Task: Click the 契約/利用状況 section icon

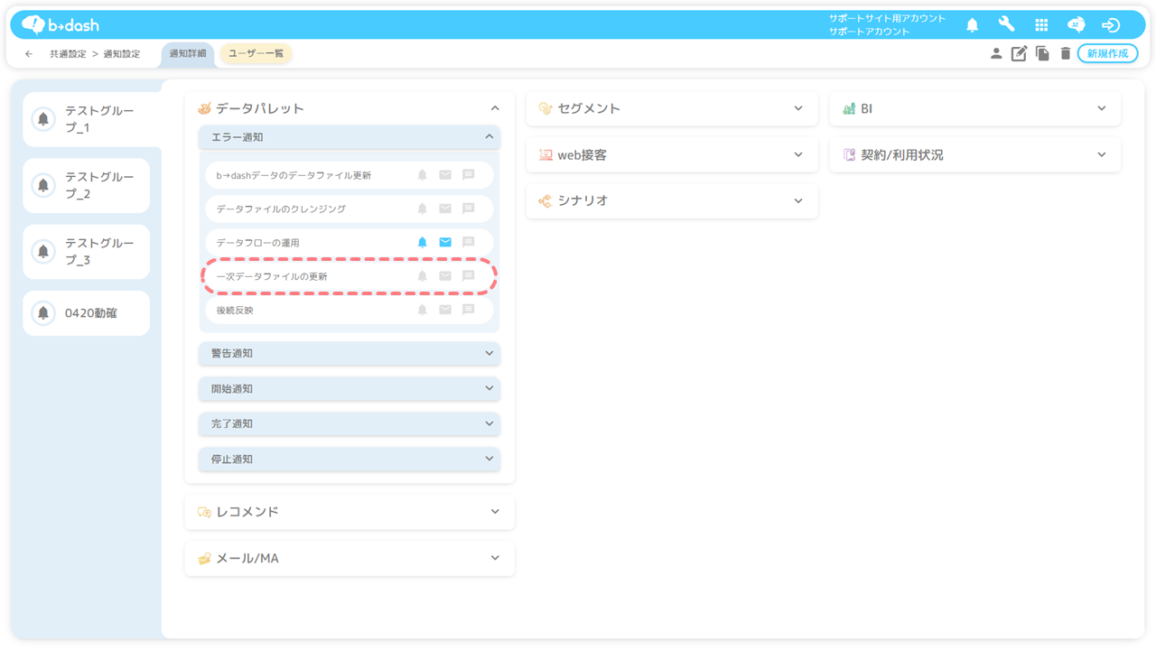Action: [849, 155]
